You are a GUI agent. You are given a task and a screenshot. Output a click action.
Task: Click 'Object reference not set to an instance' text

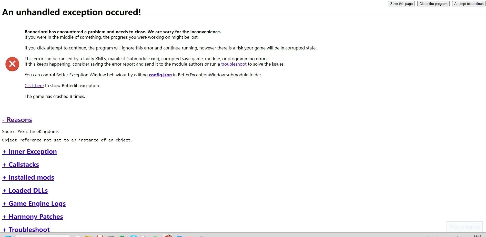coord(67,140)
